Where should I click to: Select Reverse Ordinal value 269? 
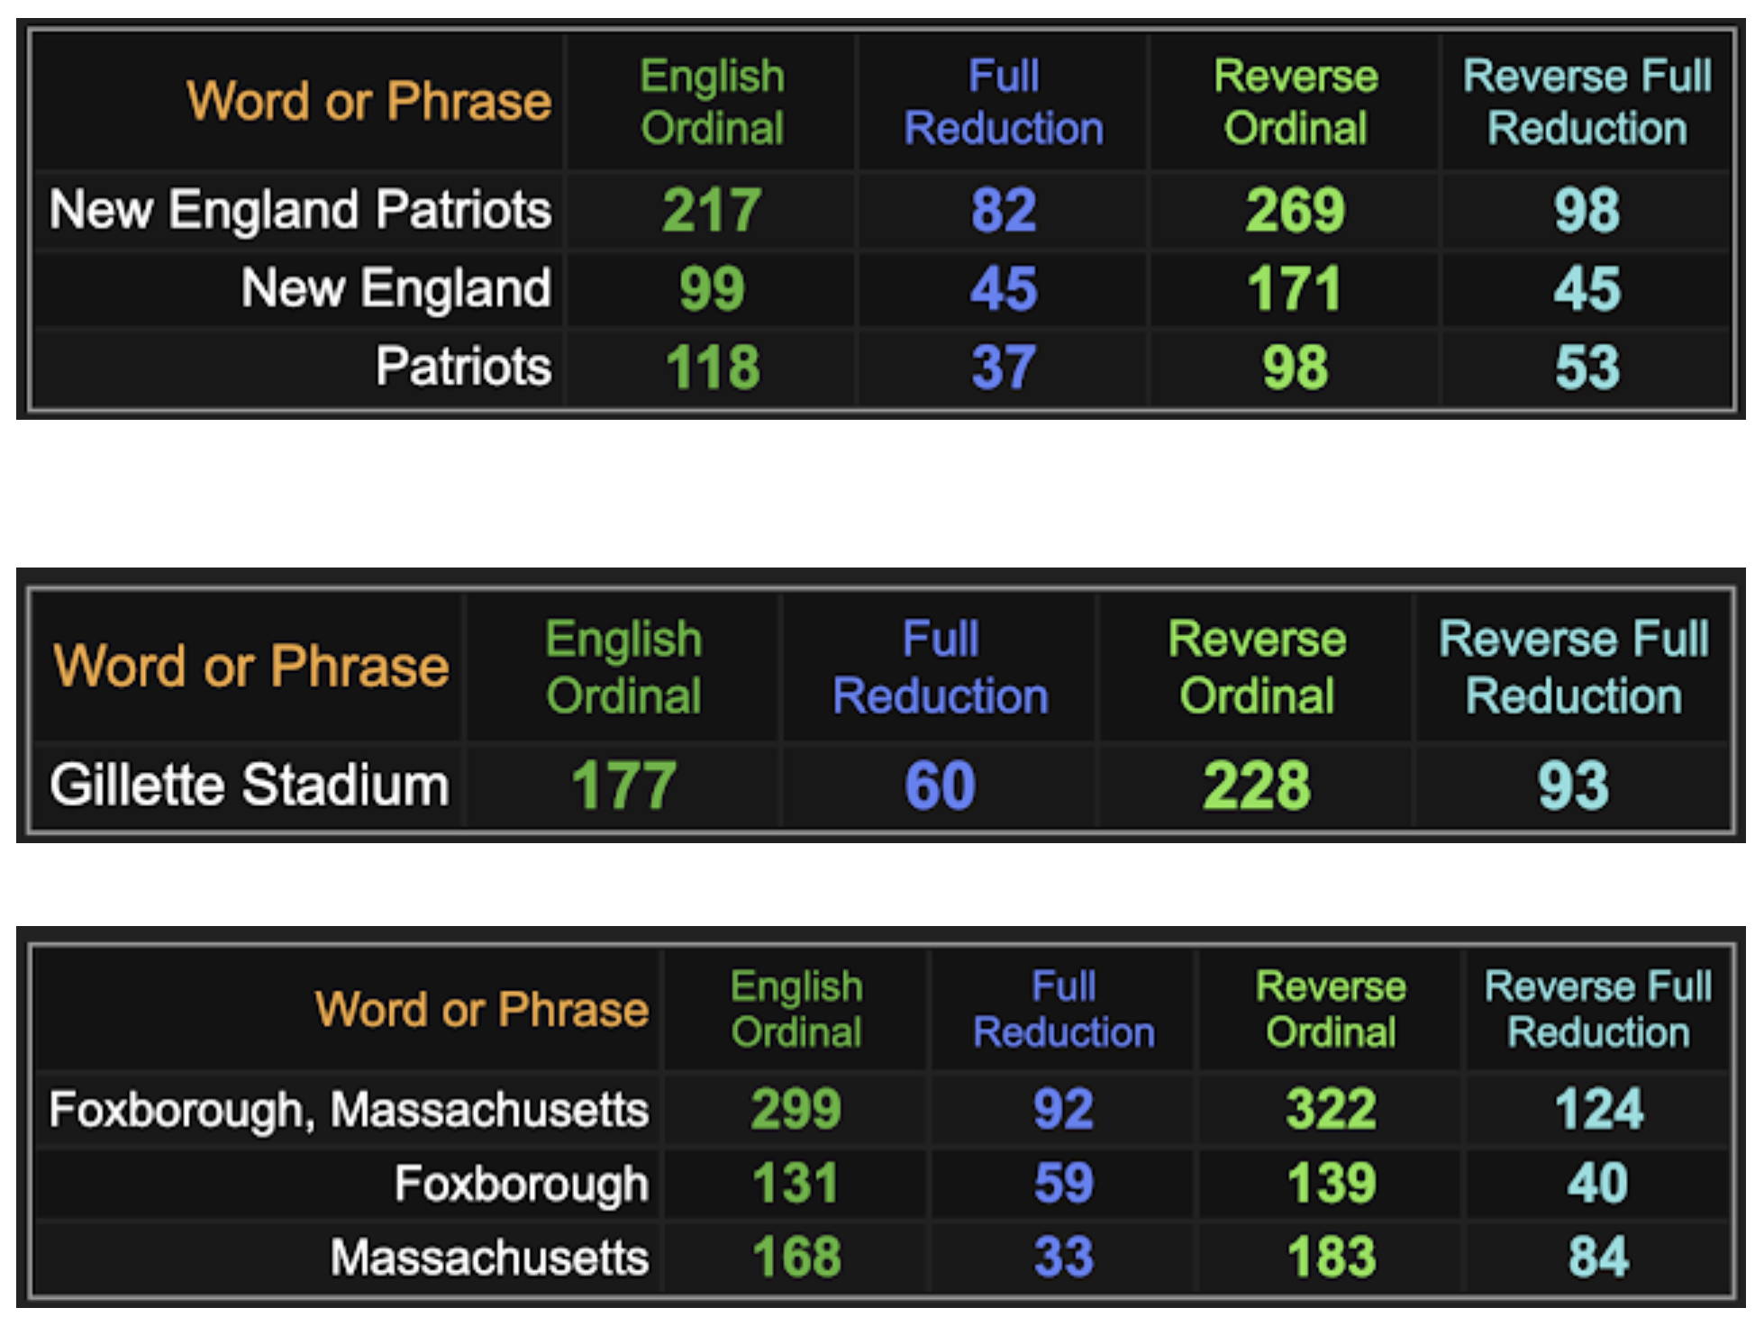point(1295,210)
